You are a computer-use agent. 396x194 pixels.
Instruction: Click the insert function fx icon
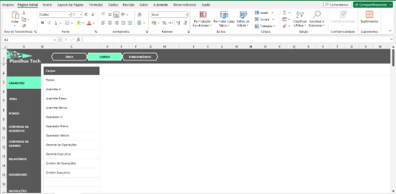[79, 40]
